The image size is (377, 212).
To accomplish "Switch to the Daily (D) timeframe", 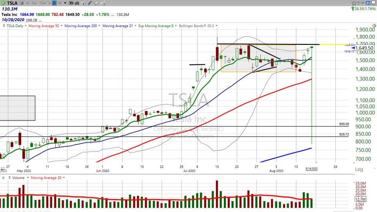I will click(54, 3).
